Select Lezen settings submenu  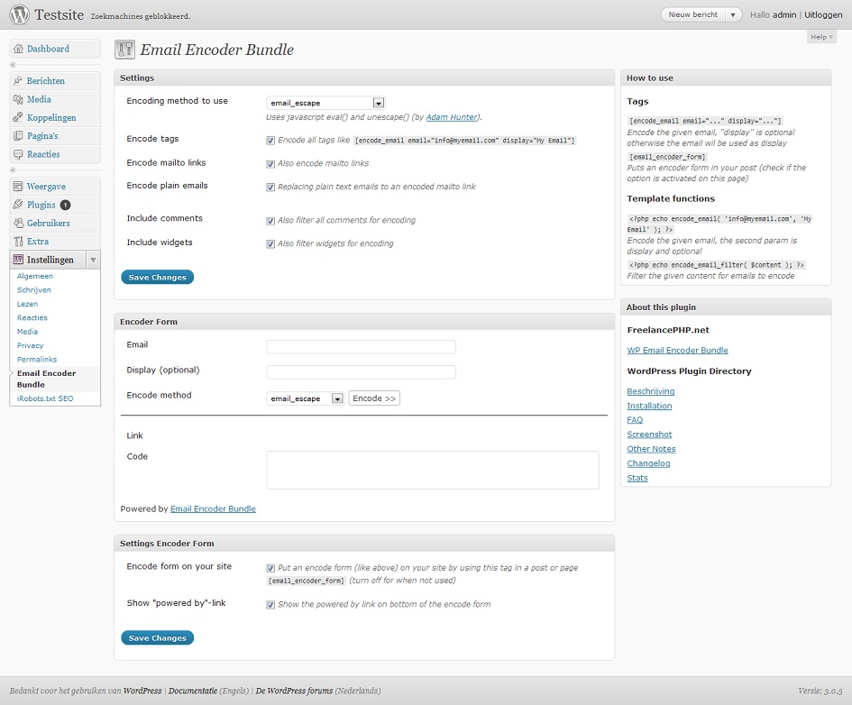[x=27, y=304]
